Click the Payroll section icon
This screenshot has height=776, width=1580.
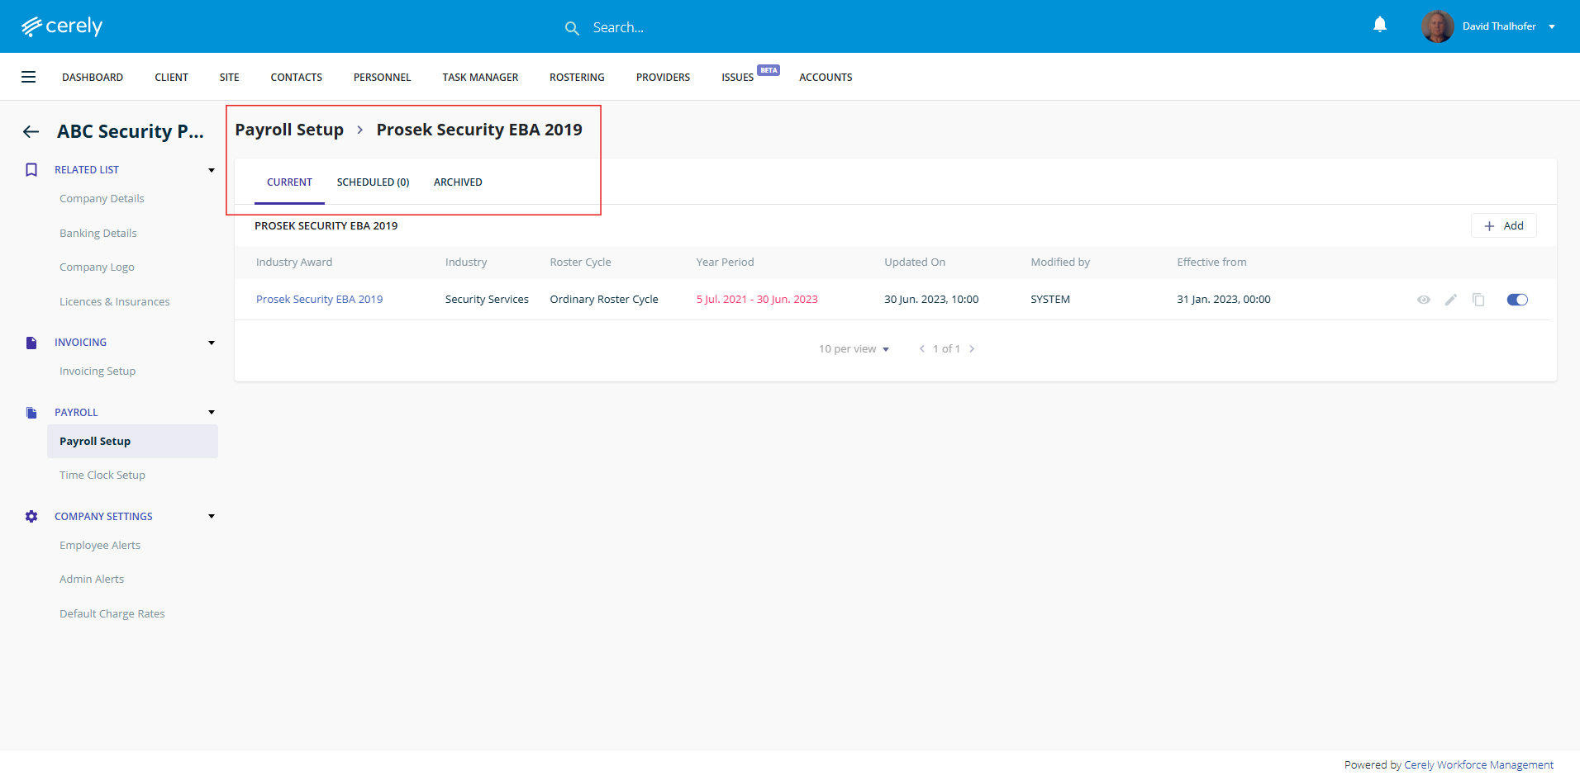click(x=31, y=413)
